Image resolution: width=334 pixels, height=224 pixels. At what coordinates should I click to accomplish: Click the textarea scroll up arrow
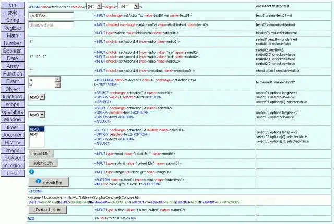58,79
